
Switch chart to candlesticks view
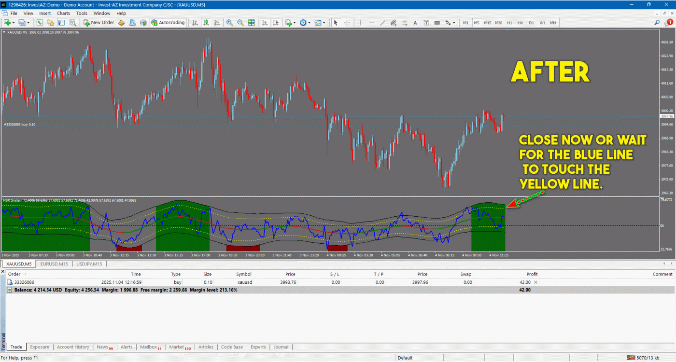tap(206, 23)
